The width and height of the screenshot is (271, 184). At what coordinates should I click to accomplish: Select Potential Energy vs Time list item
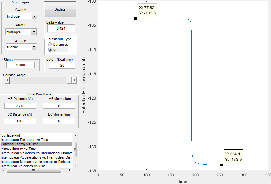pyautogui.click(x=37, y=144)
